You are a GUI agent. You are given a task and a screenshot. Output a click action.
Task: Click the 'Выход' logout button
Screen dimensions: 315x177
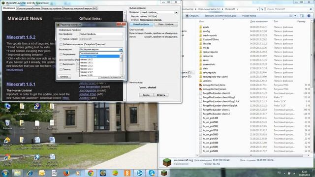[146, 95]
